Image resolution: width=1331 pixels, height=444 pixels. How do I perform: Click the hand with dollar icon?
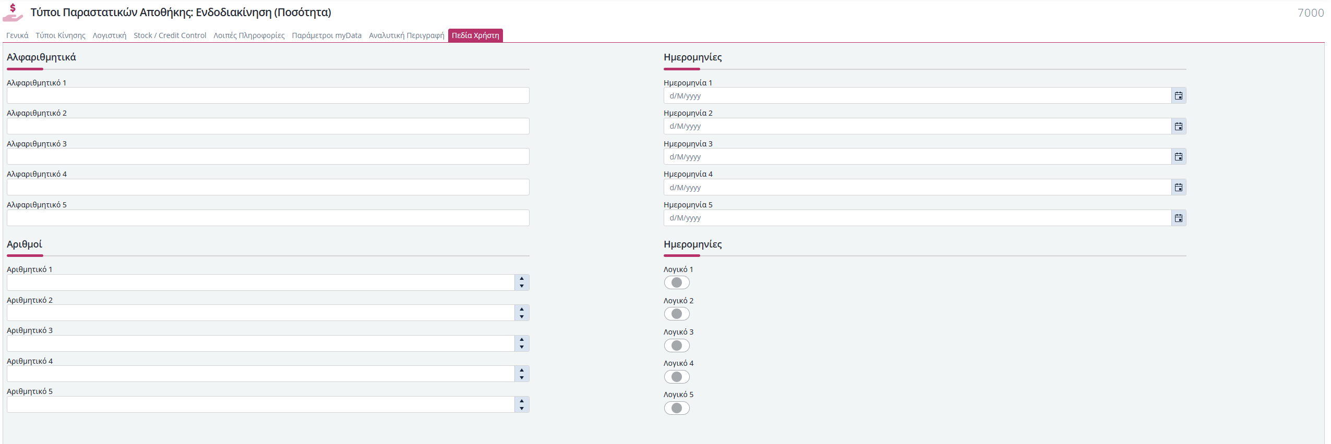13,13
